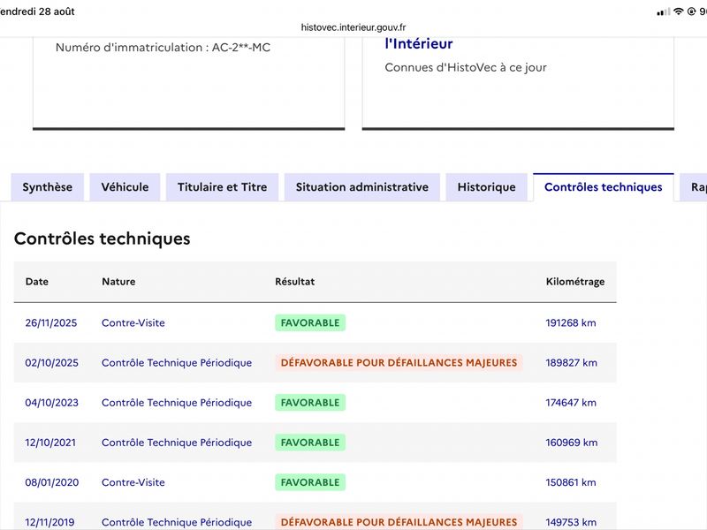This screenshot has height=530, width=707.
Task: Tap the WiFi status icon
Action: 679,11
